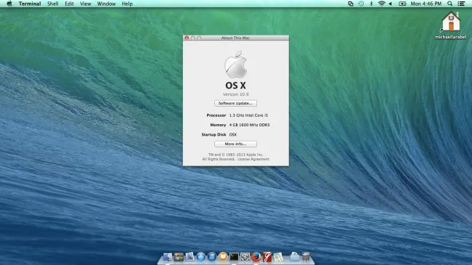Click the Version 10.9 text
This screenshot has height=265, width=472.
pyautogui.click(x=236, y=94)
